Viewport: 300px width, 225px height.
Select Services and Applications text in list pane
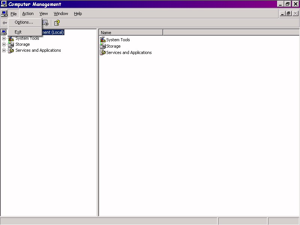tap(129, 52)
